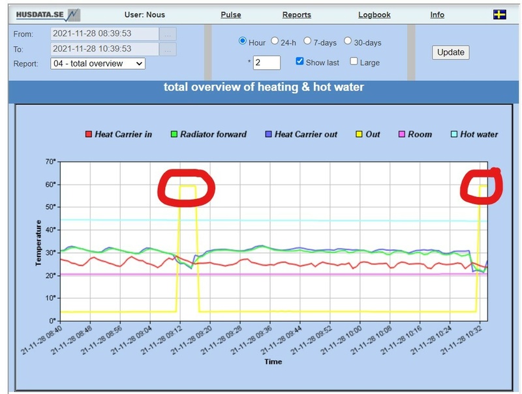The height and width of the screenshot is (394, 522).
Task: Click the Update button
Action: [451, 53]
